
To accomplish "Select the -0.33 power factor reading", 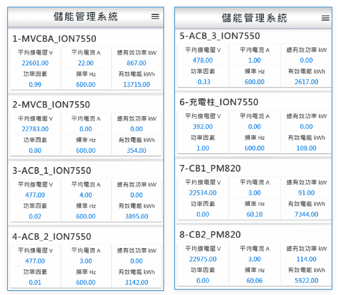I will (x=203, y=82).
